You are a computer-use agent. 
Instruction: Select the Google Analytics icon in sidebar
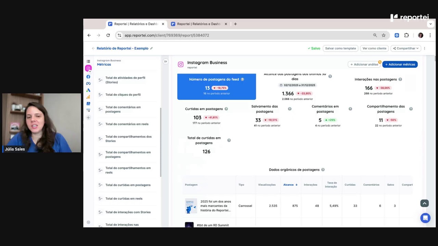coord(88,97)
